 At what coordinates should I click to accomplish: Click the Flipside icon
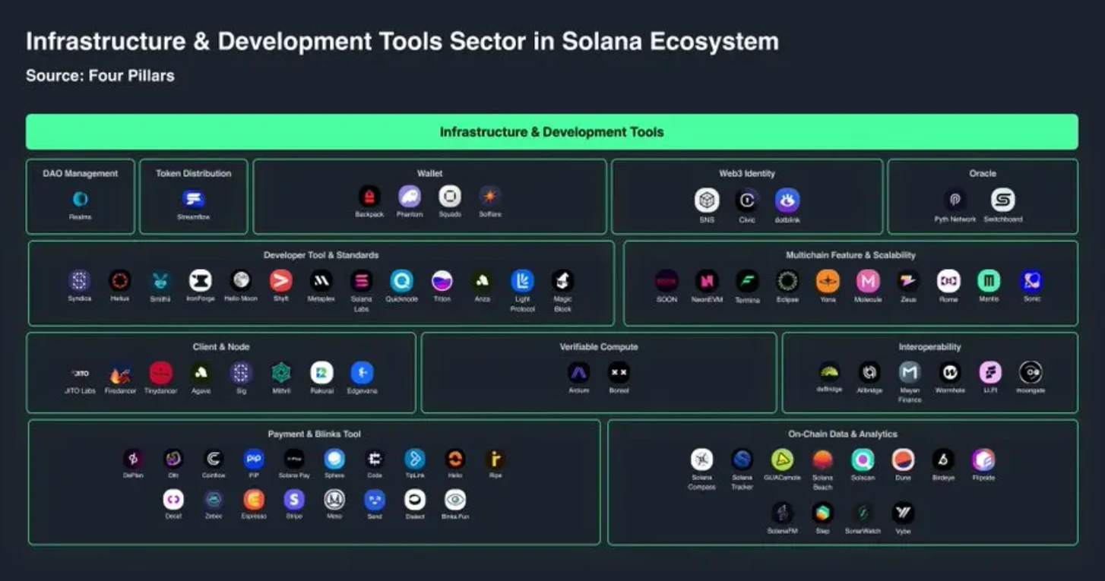[983, 459]
